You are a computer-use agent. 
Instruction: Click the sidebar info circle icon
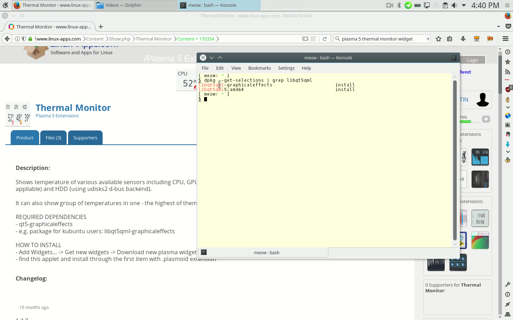pos(508,294)
